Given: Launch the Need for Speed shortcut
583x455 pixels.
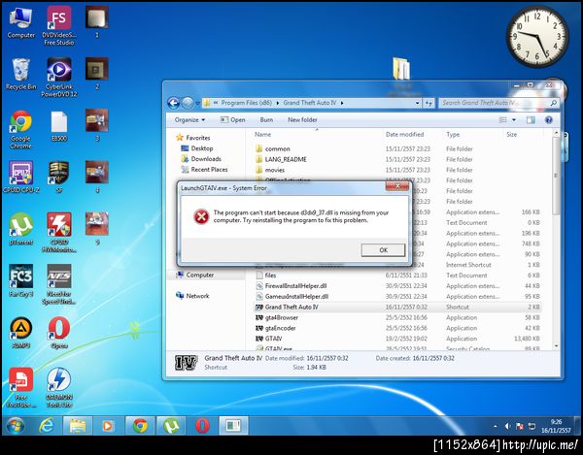Looking at the screenshot, I should (58, 284).
